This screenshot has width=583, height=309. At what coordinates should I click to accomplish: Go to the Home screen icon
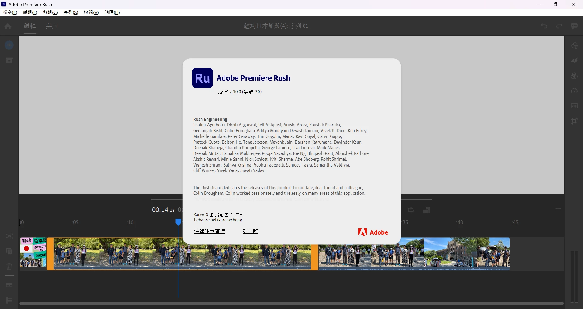click(8, 26)
